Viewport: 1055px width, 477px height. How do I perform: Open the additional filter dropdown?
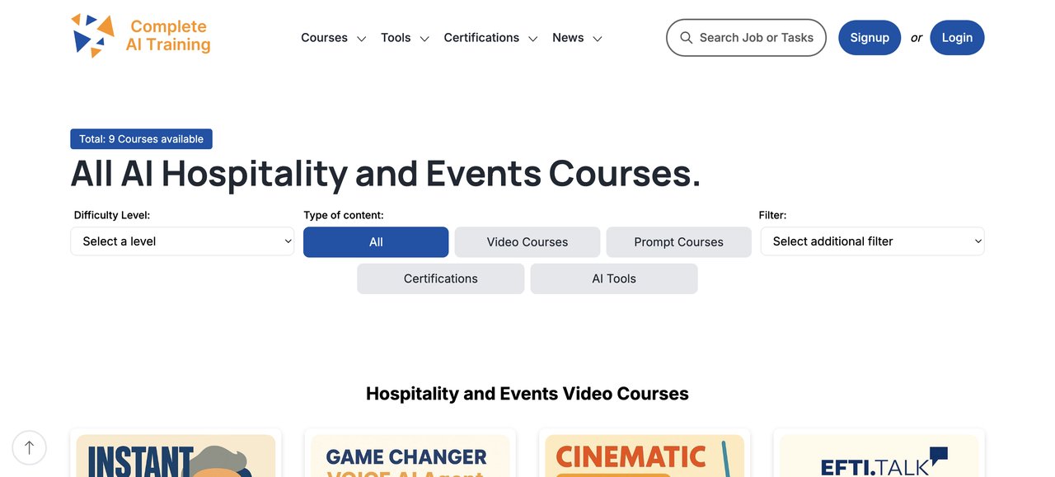[872, 241]
